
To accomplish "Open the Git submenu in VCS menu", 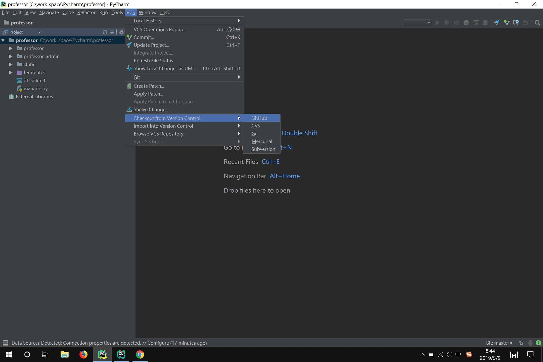I will [184, 77].
